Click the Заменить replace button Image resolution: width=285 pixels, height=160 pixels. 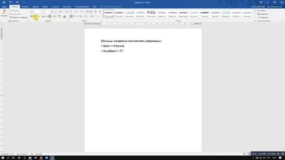click(263, 14)
